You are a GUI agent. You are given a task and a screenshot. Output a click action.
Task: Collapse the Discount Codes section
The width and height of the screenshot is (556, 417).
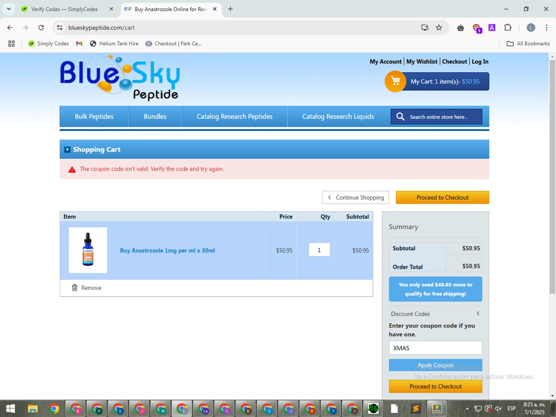pos(478,314)
